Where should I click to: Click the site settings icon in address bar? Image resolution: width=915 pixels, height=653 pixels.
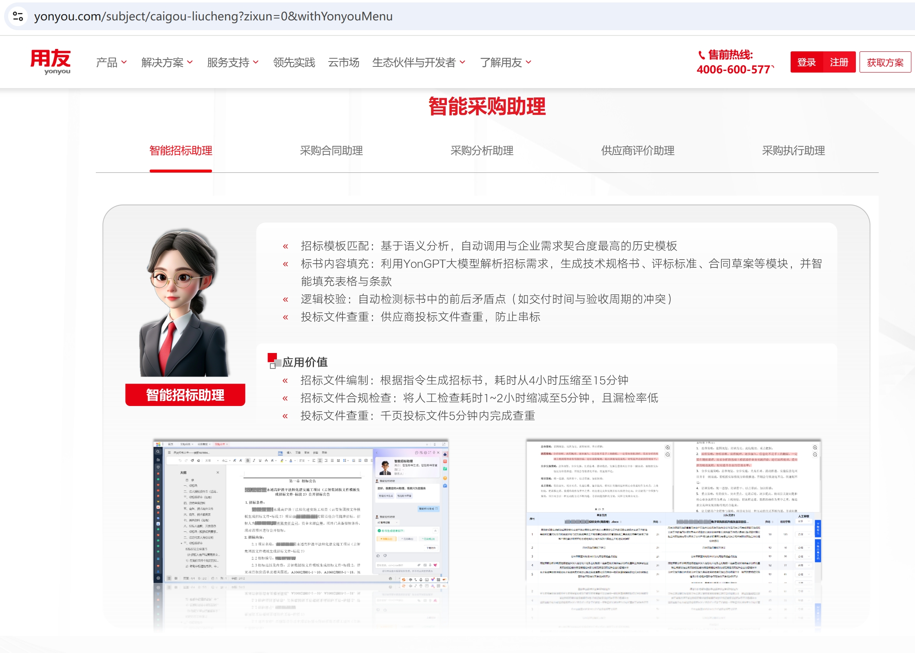click(x=18, y=16)
